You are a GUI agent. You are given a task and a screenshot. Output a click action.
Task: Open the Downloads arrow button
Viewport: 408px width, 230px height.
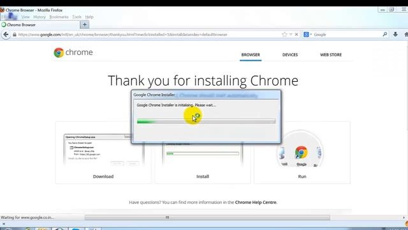(395, 34)
